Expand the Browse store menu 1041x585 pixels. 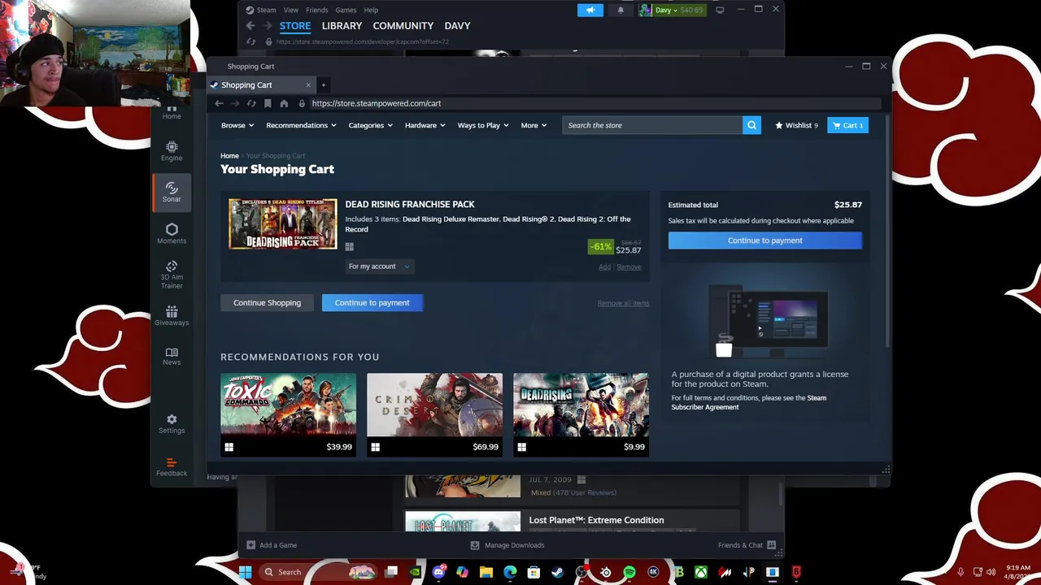pos(237,125)
